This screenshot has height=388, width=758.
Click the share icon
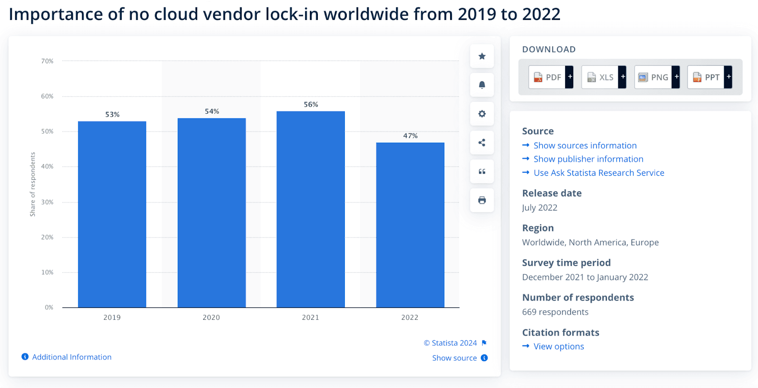[482, 143]
